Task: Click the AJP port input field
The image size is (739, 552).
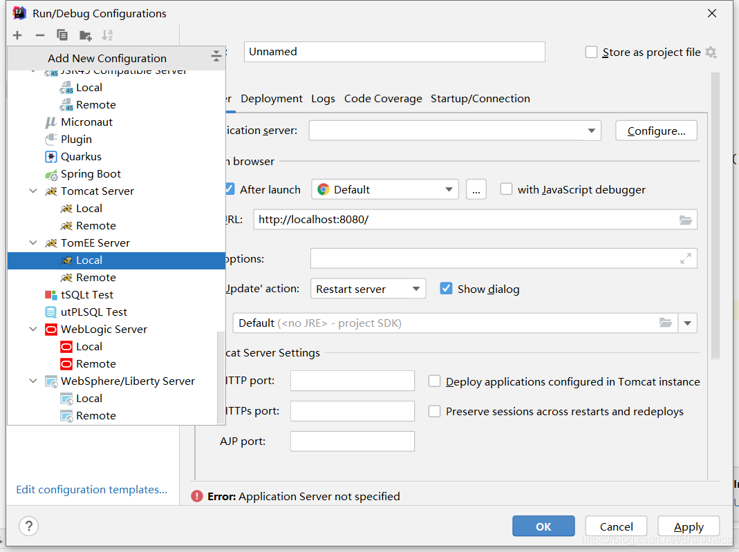Action: tap(353, 441)
